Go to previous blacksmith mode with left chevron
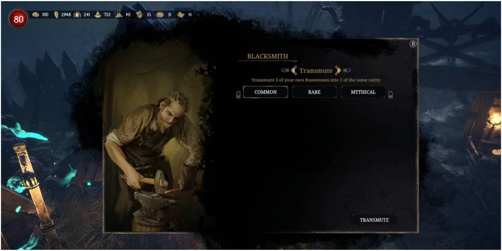The image size is (502, 251). tap(294, 70)
